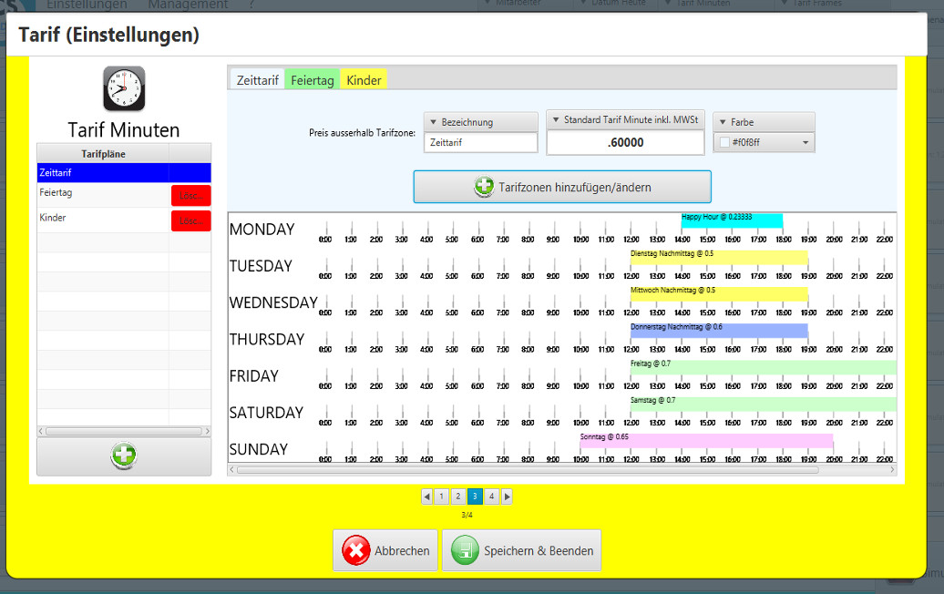The height and width of the screenshot is (594, 944).
Task: Open the Farbe color dropdown #f0f8ff
Action: click(x=805, y=143)
